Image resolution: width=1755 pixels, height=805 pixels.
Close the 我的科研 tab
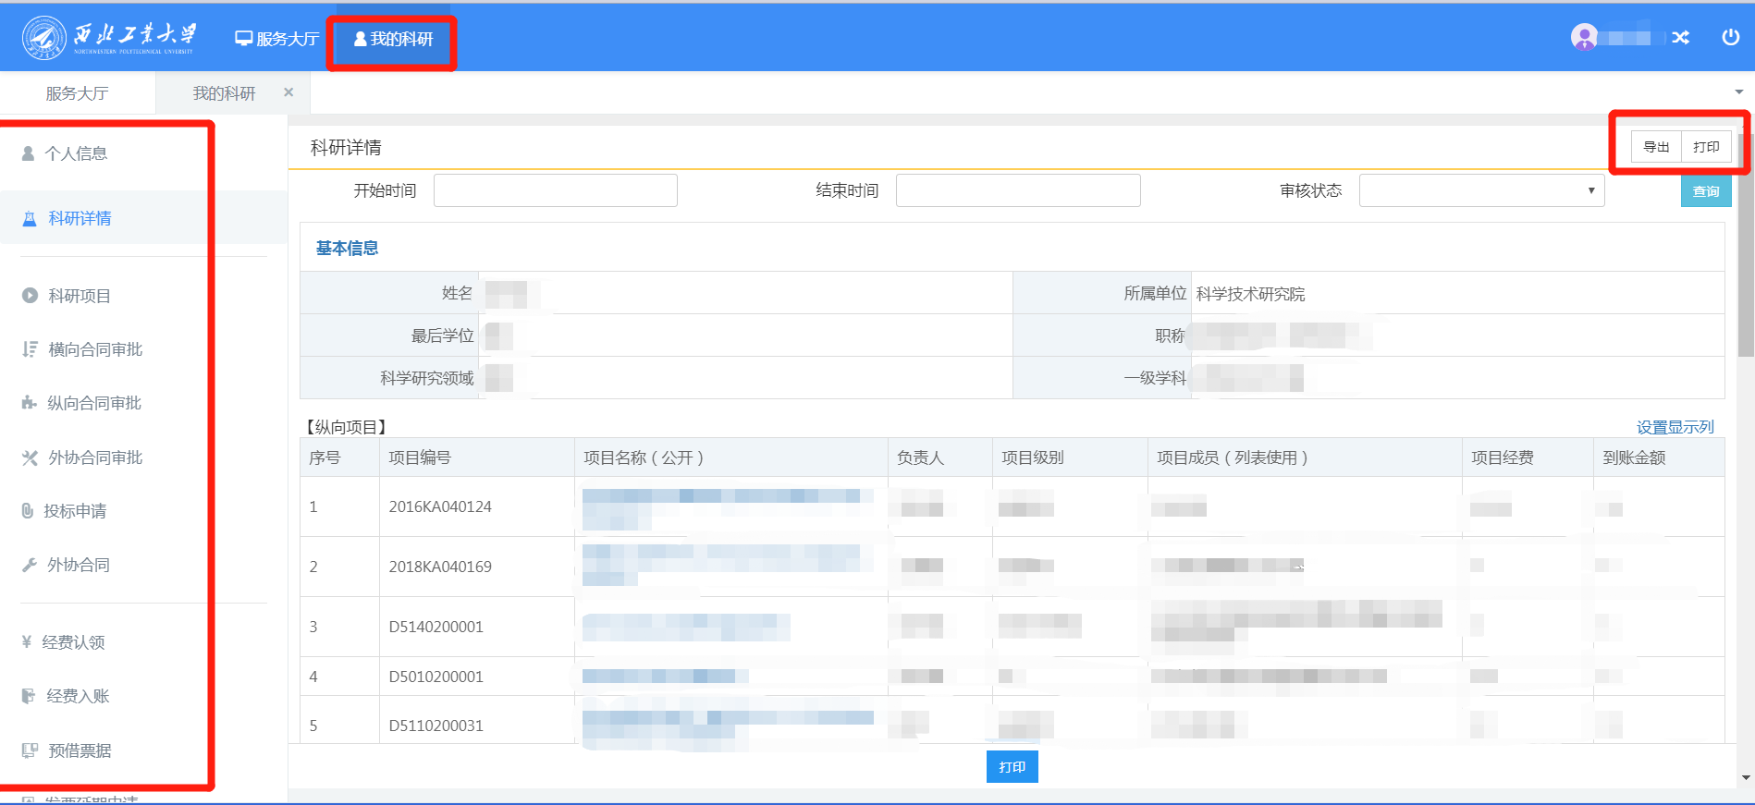point(288,92)
